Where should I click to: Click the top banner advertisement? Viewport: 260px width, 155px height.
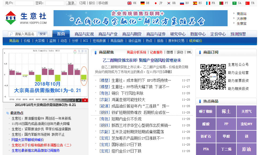tap(141, 18)
